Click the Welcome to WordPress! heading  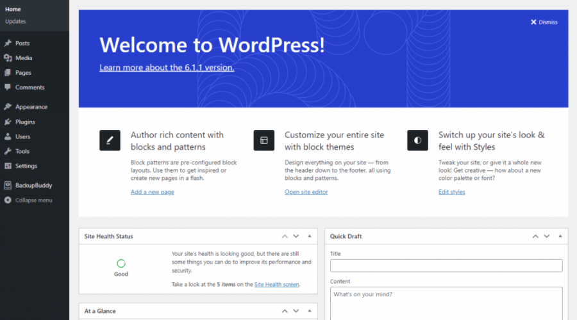(x=212, y=45)
